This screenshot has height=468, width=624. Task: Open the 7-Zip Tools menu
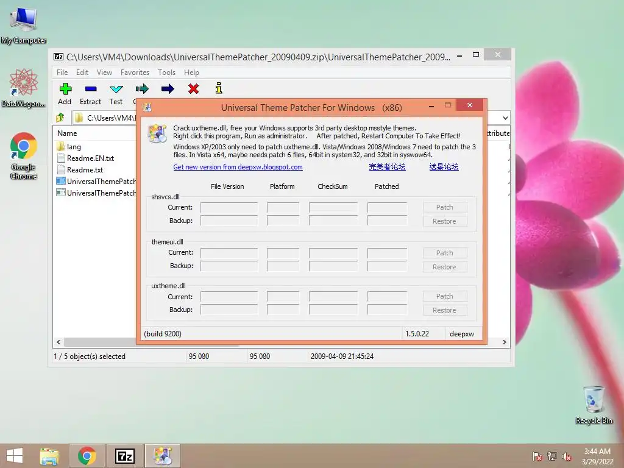pos(166,73)
